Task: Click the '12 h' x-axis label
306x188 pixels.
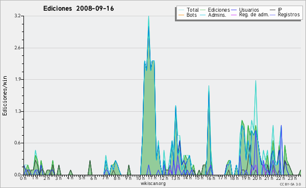Action: [x=164, y=178]
